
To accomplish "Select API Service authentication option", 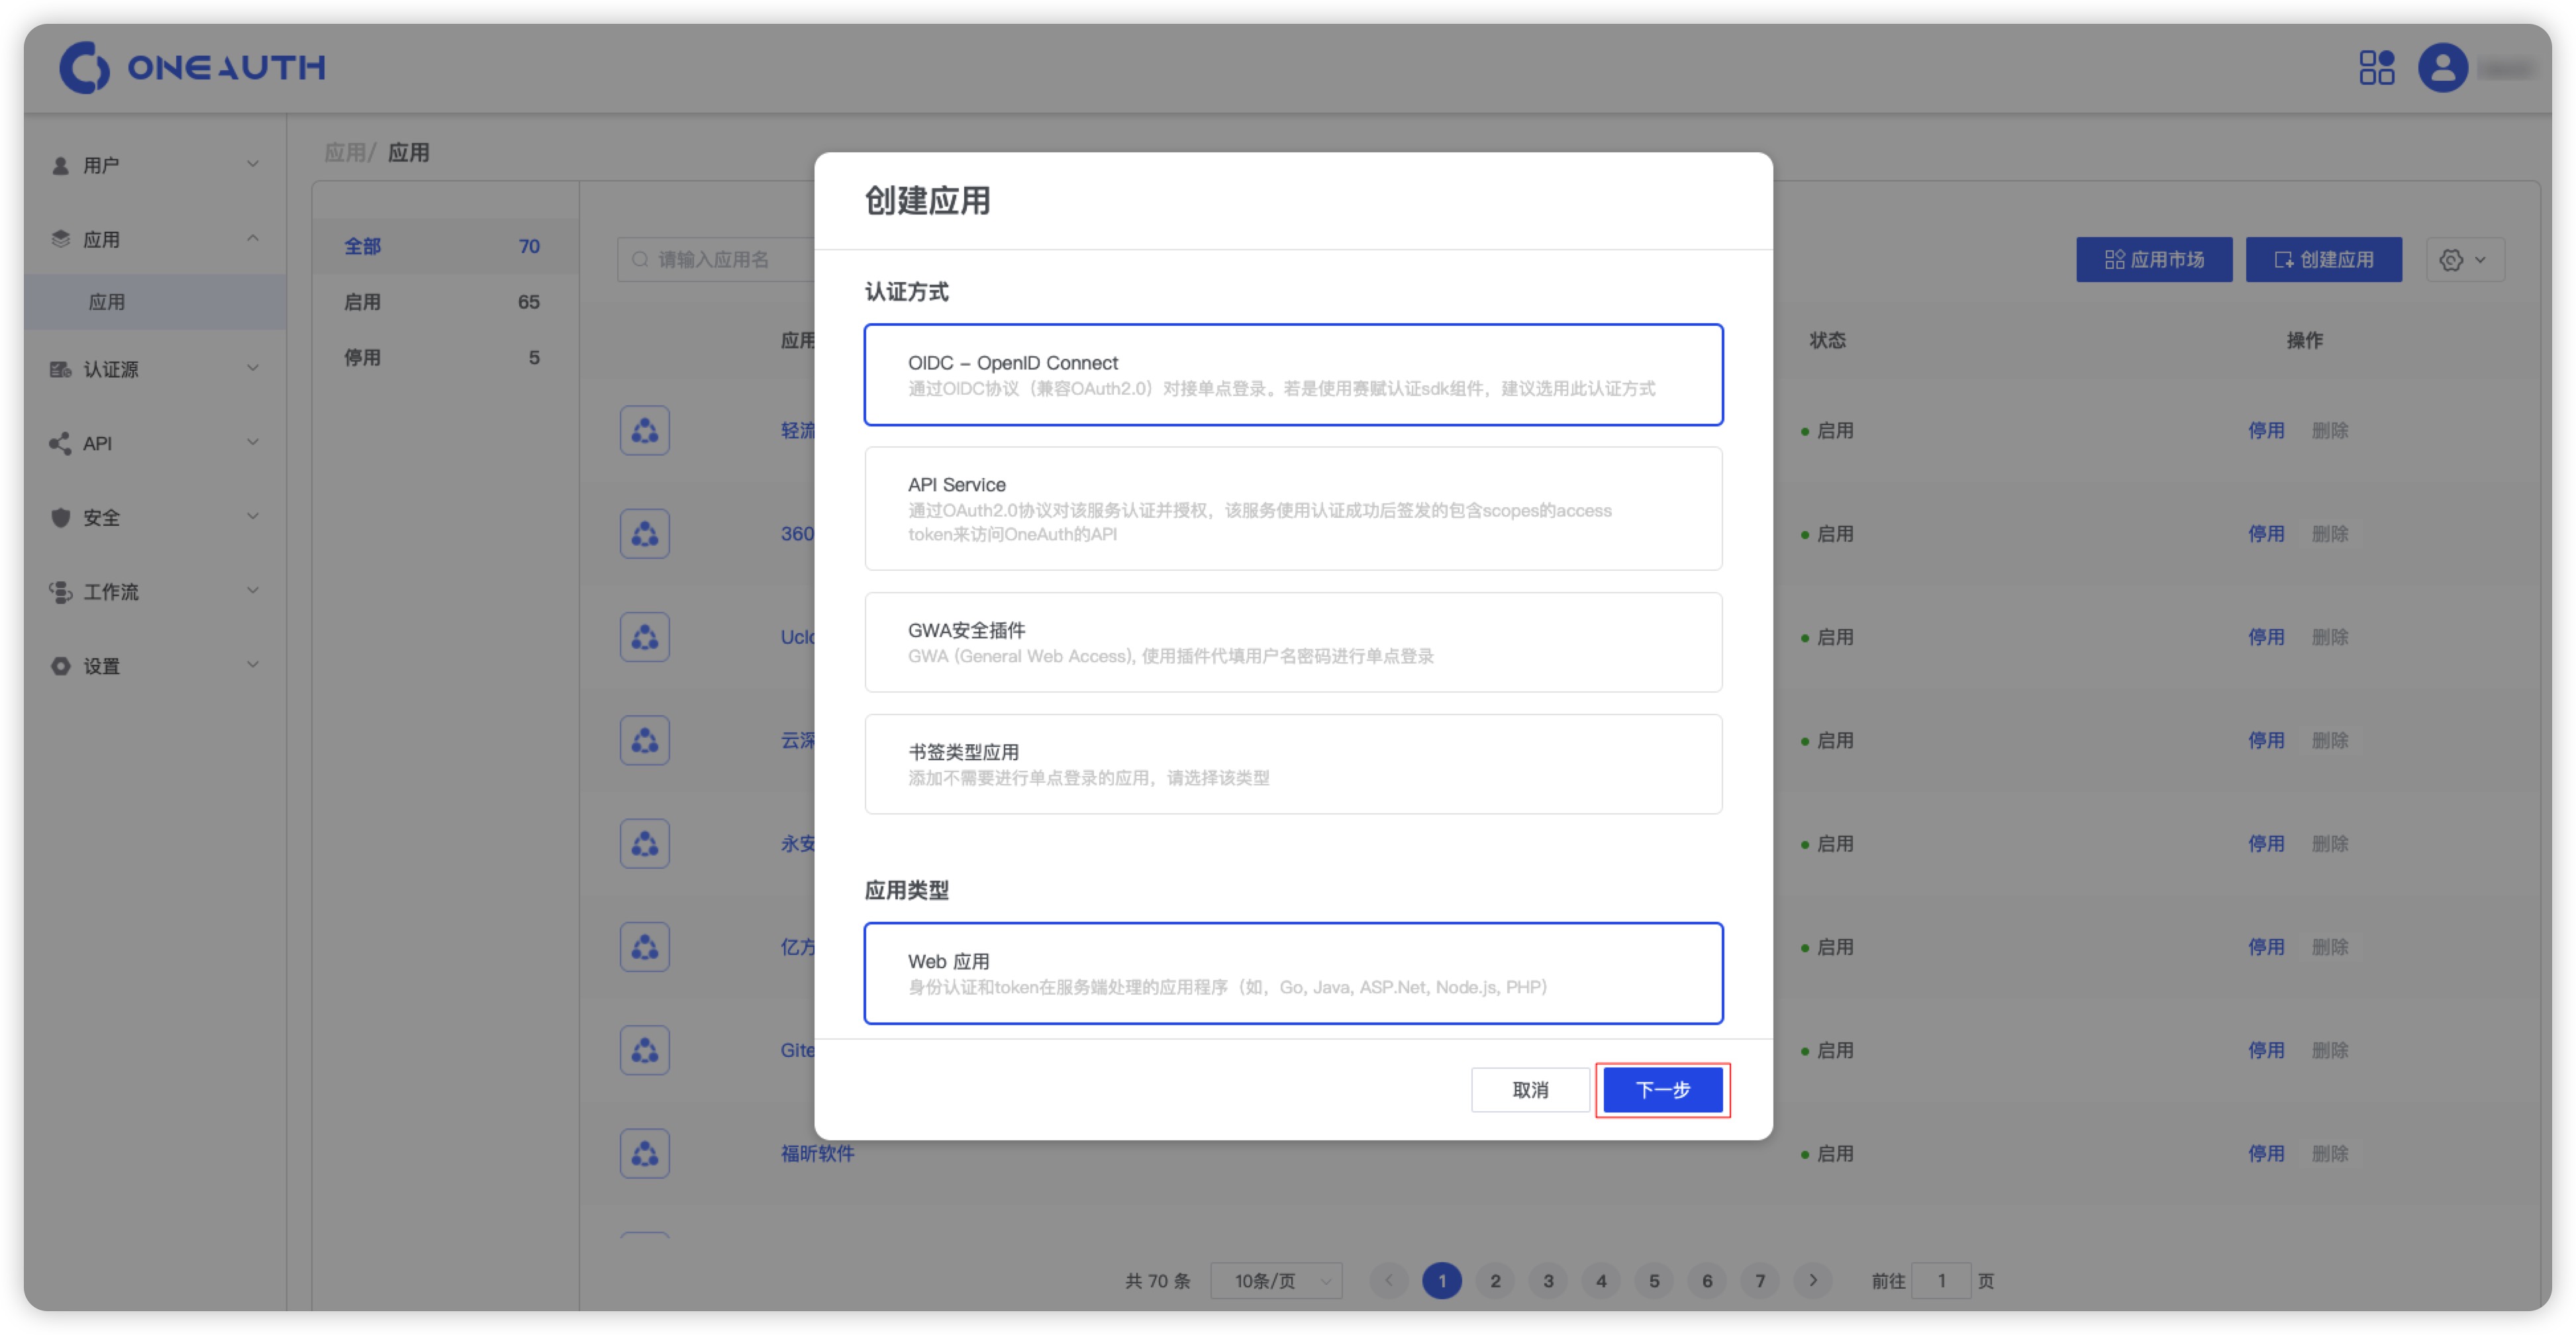I will [1293, 508].
